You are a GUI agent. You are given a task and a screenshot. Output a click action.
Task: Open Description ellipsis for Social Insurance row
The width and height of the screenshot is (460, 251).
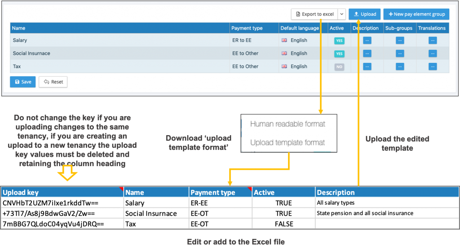[x=367, y=53]
